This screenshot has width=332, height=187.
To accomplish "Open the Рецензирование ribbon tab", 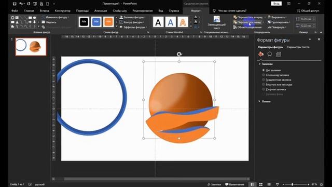I will pos(143,10).
